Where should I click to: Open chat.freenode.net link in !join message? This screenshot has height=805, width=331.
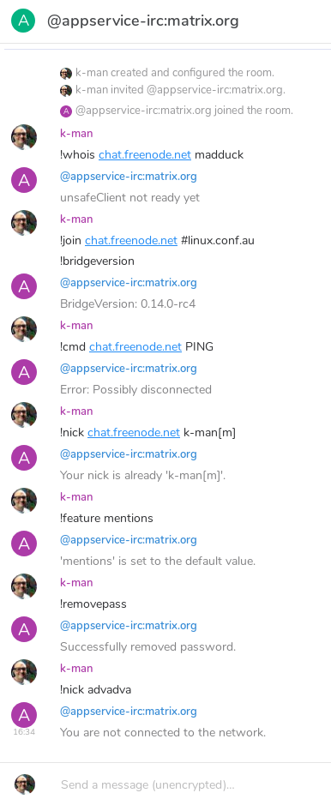coord(131,240)
